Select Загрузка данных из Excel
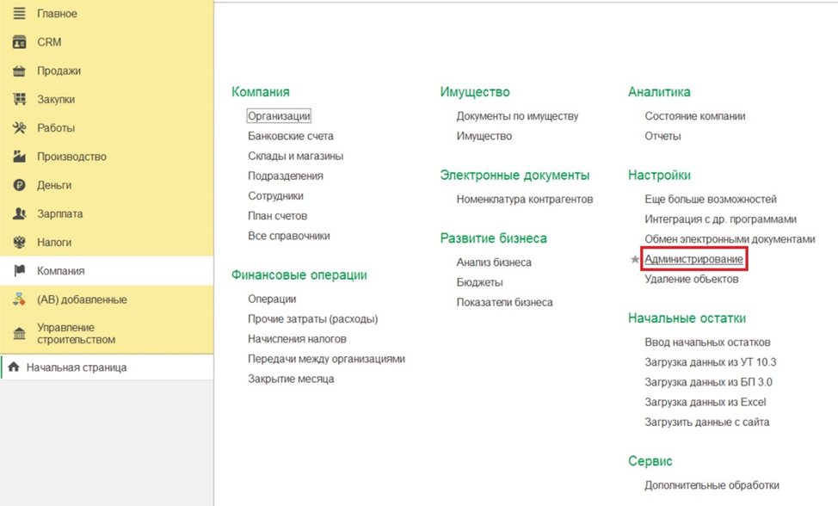Viewport: 838px width, 506px height. (x=705, y=402)
